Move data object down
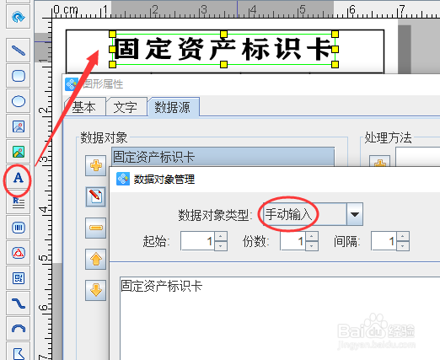Image resolution: width=440 pixels, height=360 pixels. pos(96,290)
